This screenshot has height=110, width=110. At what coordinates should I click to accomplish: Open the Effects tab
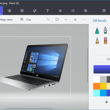coord(60,11)
